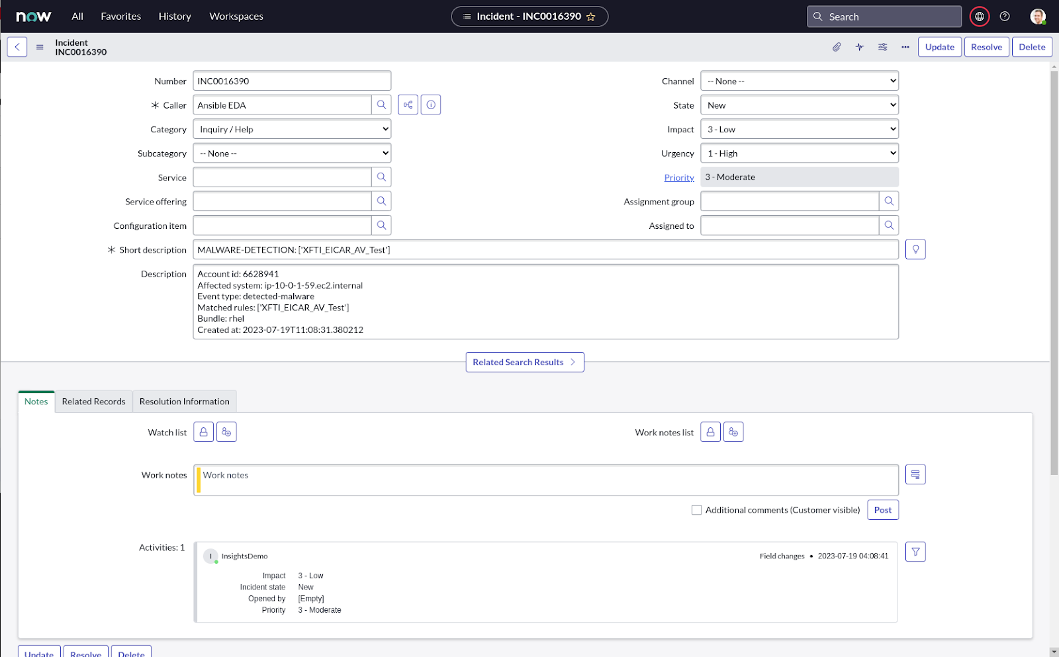This screenshot has width=1059, height=657.
Task: Open the State dropdown
Action: [800, 105]
